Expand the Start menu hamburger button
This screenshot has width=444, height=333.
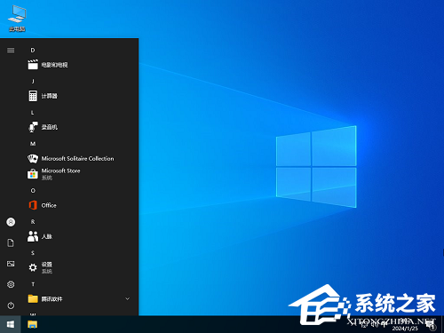tap(11, 50)
